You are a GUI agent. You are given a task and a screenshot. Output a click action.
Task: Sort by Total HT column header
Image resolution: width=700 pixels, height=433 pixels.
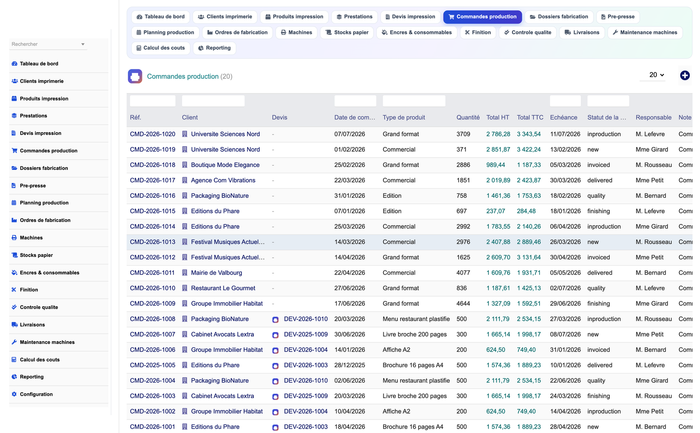coord(498,118)
